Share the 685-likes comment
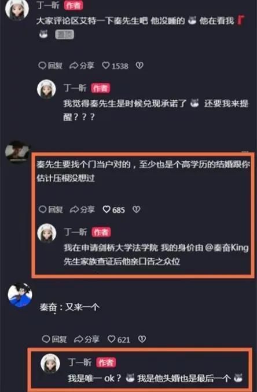 pos(82,209)
